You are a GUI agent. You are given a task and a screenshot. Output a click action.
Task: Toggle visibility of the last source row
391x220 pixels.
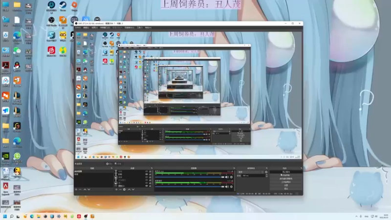coord(147,186)
